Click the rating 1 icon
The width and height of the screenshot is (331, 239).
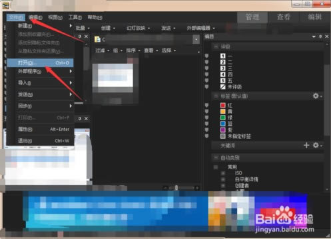(x=222, y=56)
